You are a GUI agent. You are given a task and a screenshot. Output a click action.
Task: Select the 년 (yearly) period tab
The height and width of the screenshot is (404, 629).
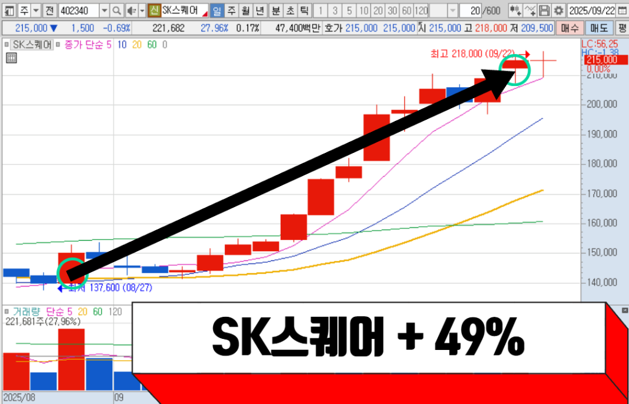click(x=259, y=11)
